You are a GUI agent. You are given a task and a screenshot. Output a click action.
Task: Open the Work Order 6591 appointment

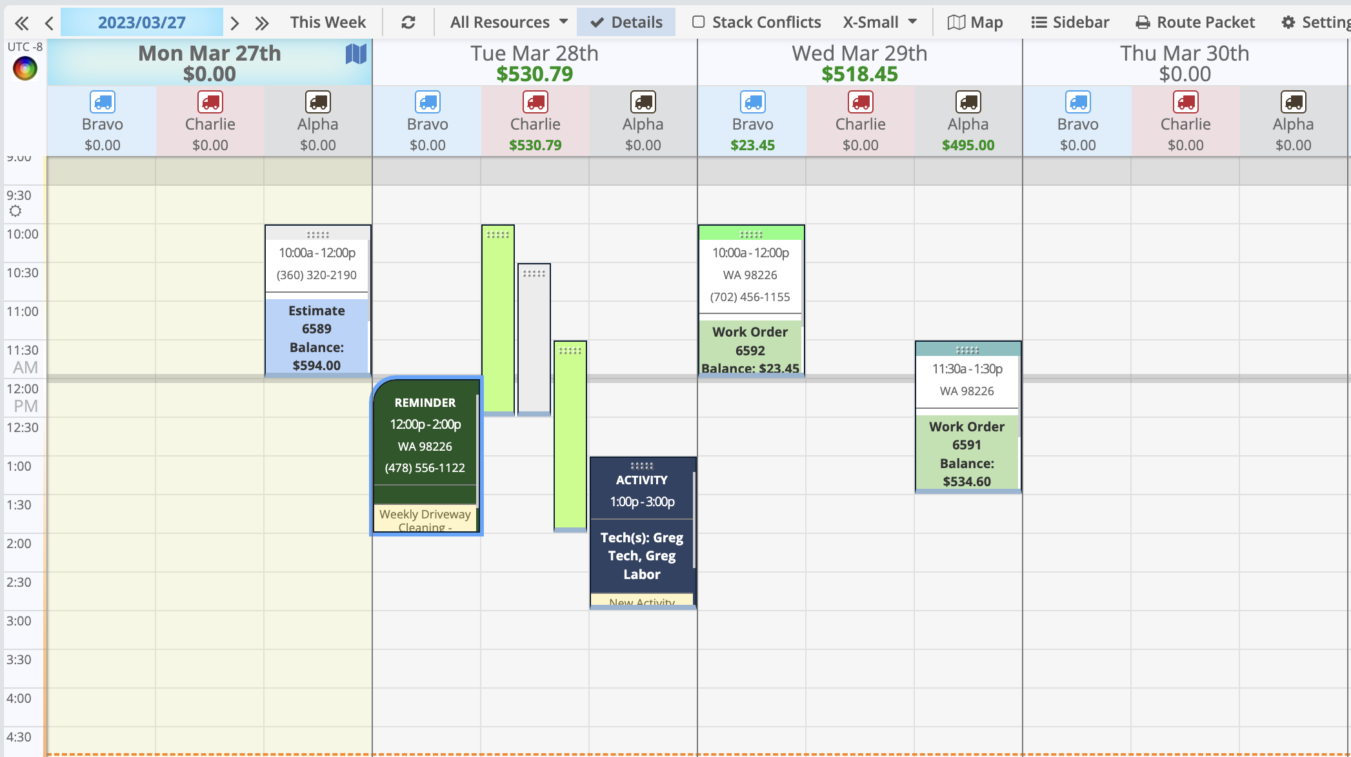(966, 445)
